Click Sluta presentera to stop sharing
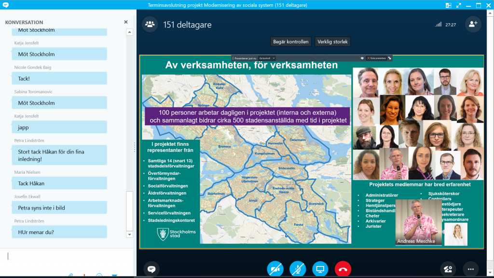 tap(376, 58)
